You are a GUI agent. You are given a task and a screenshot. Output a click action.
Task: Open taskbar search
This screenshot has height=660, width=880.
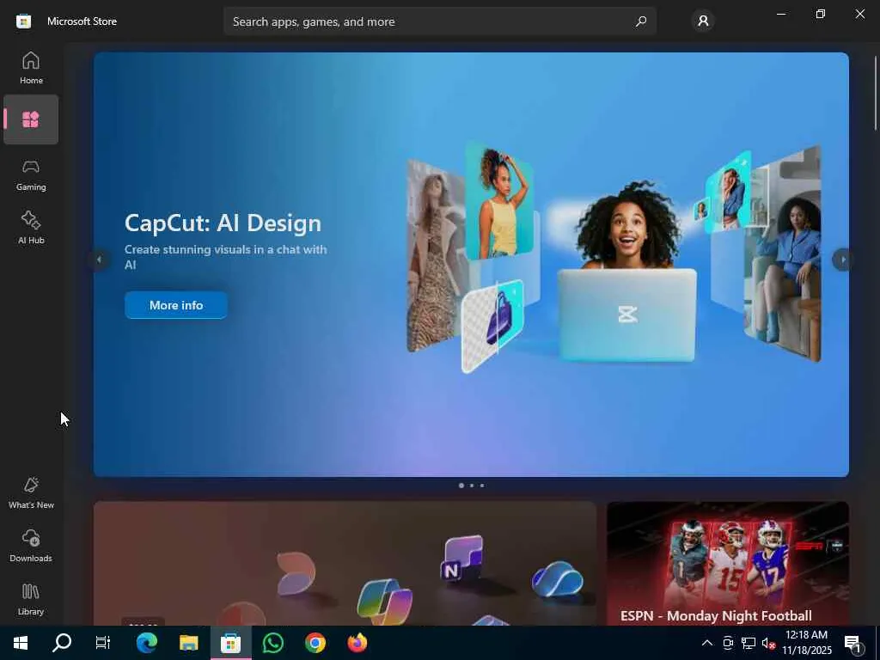[62, 643]
